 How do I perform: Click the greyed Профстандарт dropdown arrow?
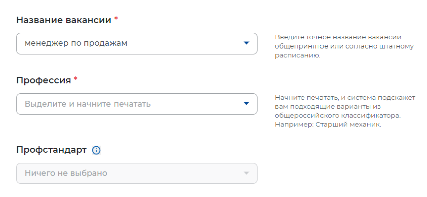pyautogui.click(x=246, y=173)
